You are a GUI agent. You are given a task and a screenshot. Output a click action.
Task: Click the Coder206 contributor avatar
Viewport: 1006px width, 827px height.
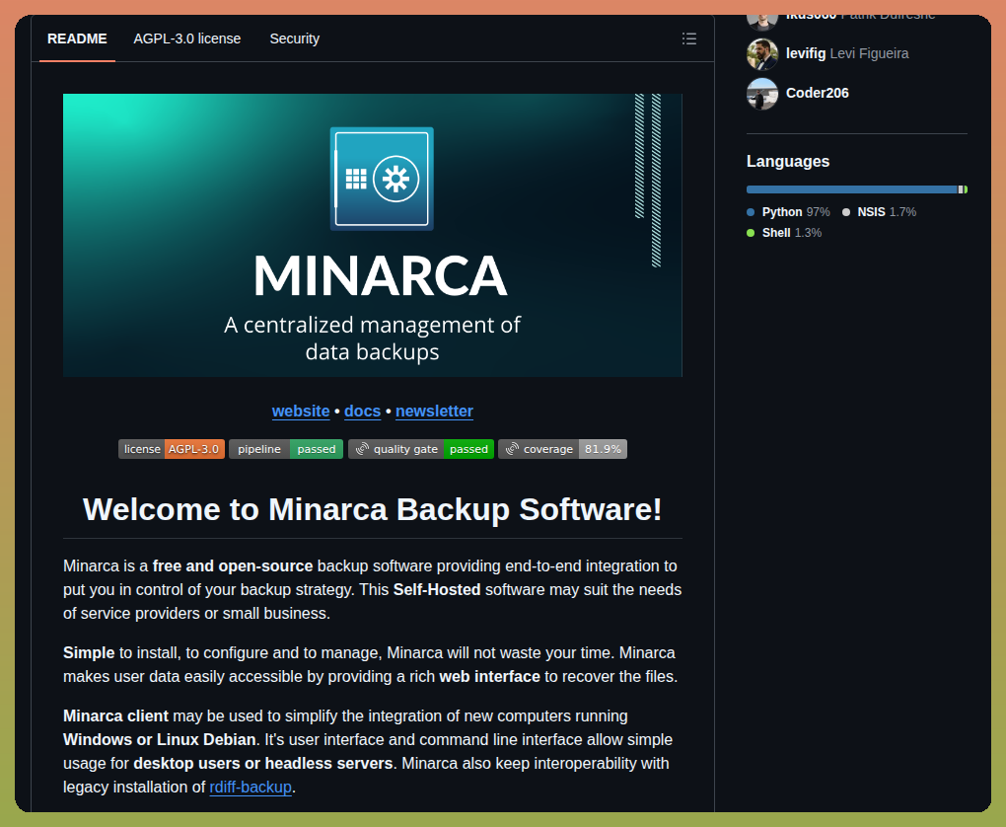[x=762, y=94]
